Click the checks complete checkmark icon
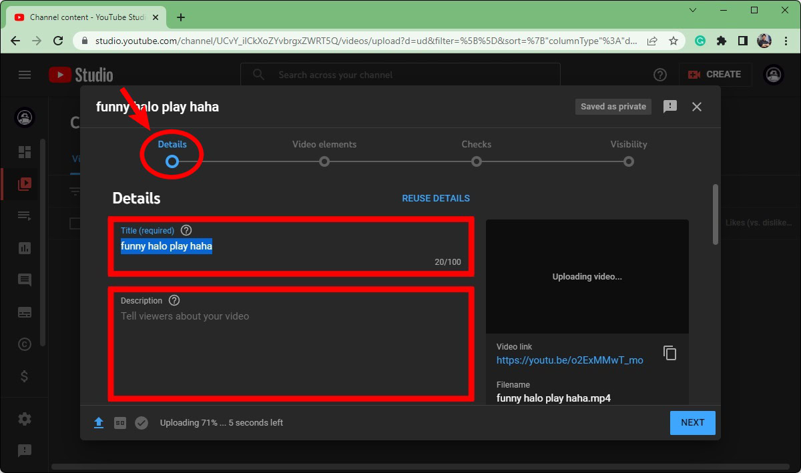The width and height of the screenshot is (801, 473). (142, 423)
